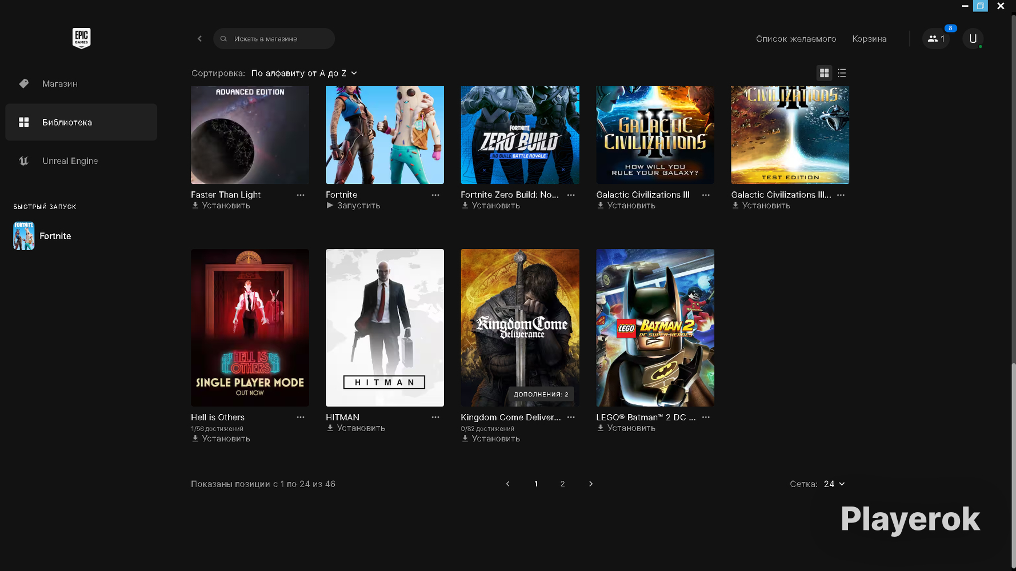This screenshot has height=571, width=1016.
Task: Select page 1 in pagination
Action: 536,484
